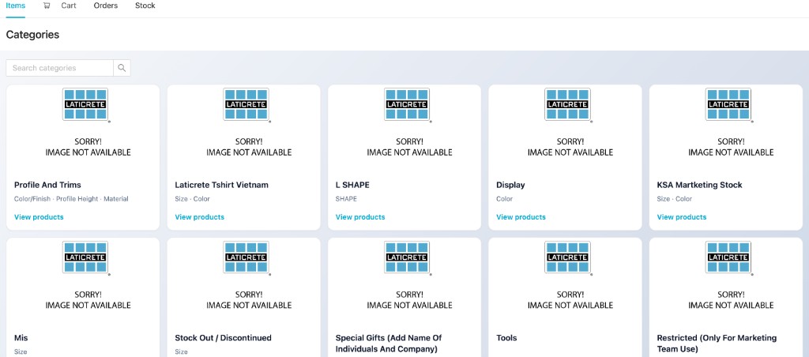View products for Profile And Trims
This screenshot has height=357, width=809.
[39, 217]
